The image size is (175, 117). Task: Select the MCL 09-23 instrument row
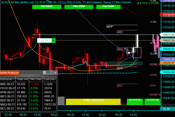[28, 108]
